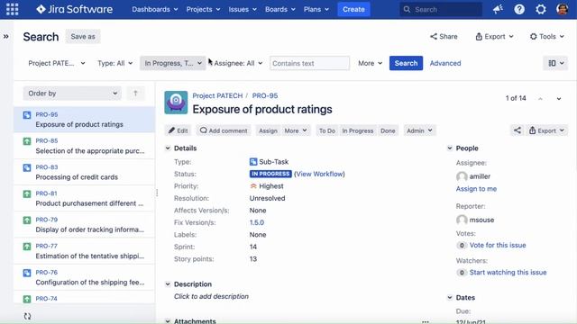Image resolution: width=577 pixels, height=324 pixels.
Task: Open the attachments ellipsis menu
Action: (426, 321)
